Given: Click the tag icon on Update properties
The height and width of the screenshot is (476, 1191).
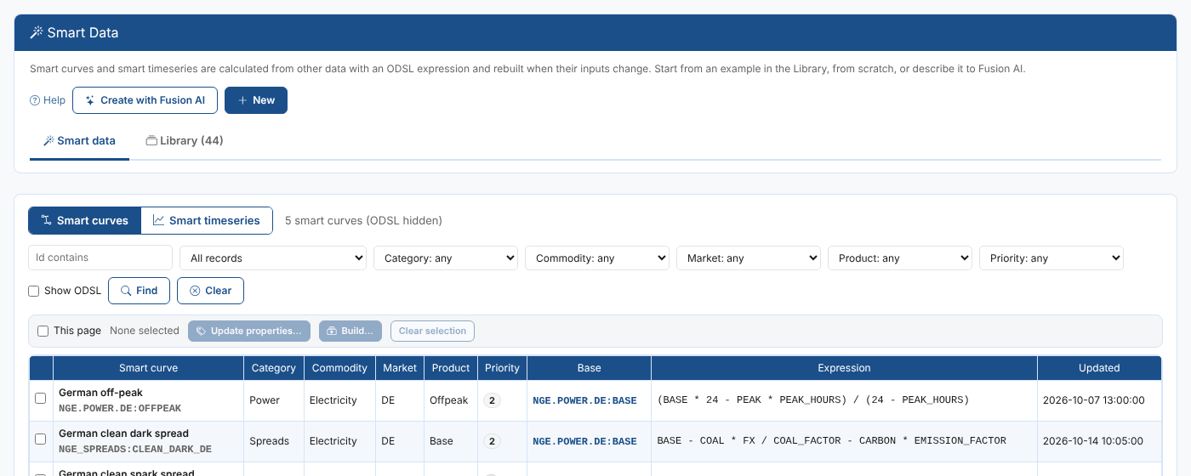Looking at the screenshot, I should tap(201, 331).
